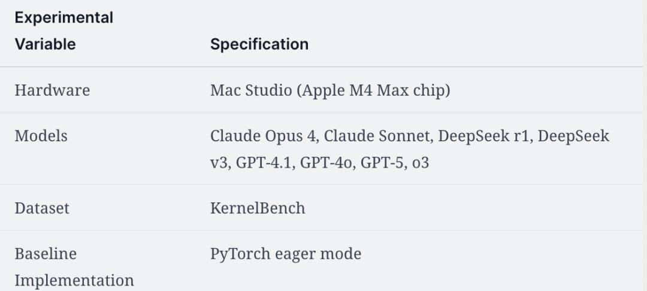Click o3 in models list

[x=421, y=162]
